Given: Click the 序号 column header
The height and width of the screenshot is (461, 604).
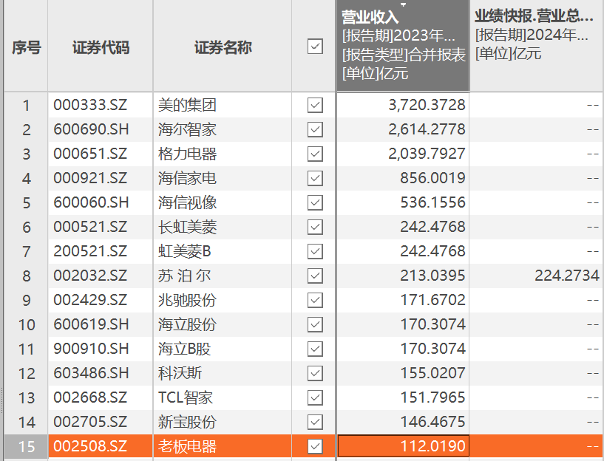Looking at the screenshot, I should click(26, 47).
